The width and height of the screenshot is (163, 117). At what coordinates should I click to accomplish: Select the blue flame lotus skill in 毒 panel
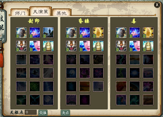(134, 33)
